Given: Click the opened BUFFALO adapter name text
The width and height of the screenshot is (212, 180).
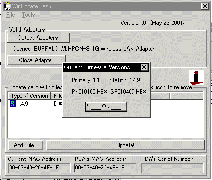Looking at the screenshot, I should click(94, 49).
